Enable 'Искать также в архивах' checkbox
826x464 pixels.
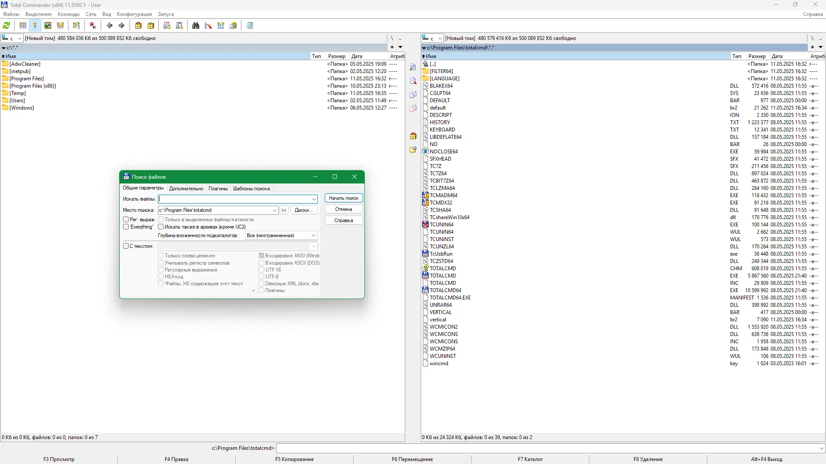[161, 227]
